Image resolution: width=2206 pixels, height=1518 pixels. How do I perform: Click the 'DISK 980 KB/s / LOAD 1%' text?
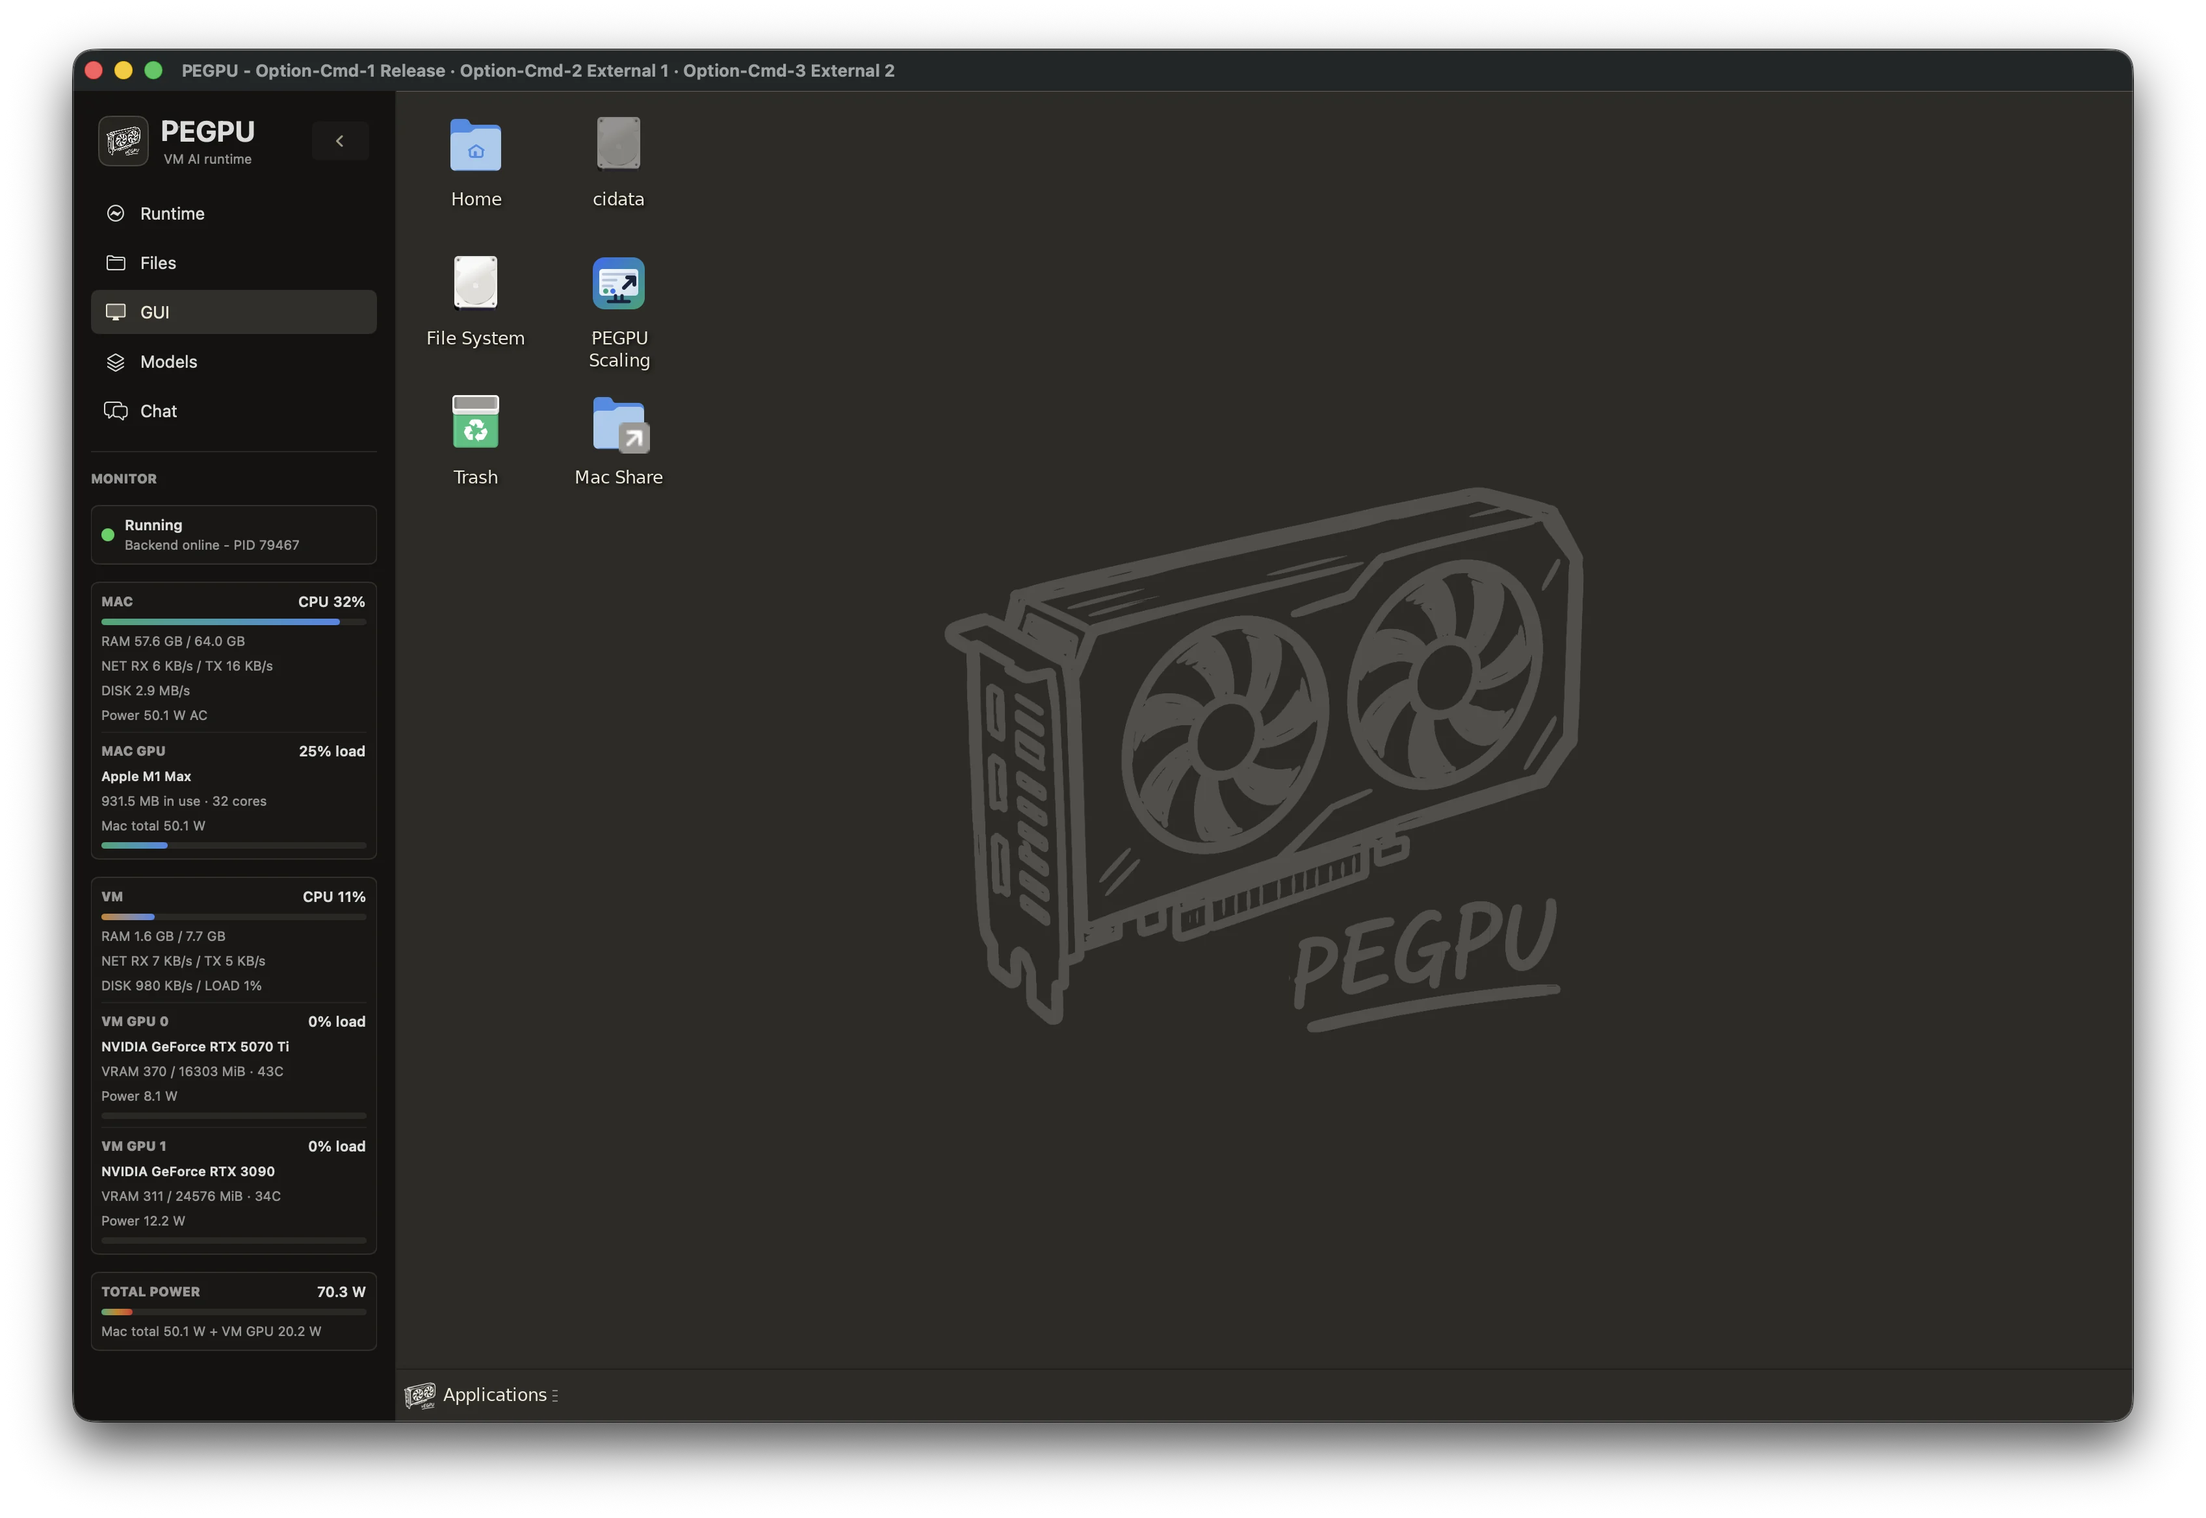pyautogui.click(x=182, y=985)
